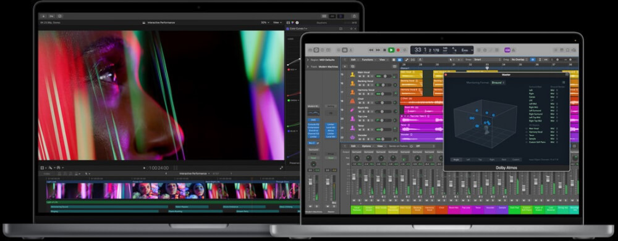Click the Share icon in Final Cut's toolbar
618x241 pixels.
click(x=354, y=16)
